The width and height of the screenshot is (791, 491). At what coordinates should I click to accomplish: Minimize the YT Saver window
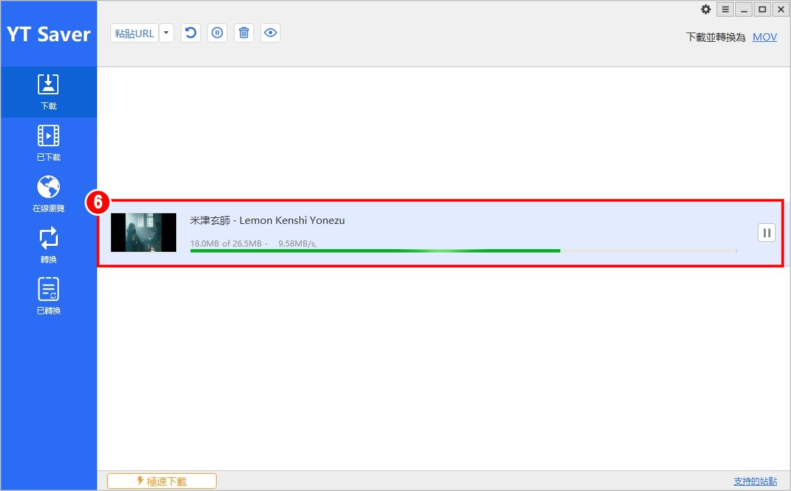pyautogui.click(x=744, y=9)
